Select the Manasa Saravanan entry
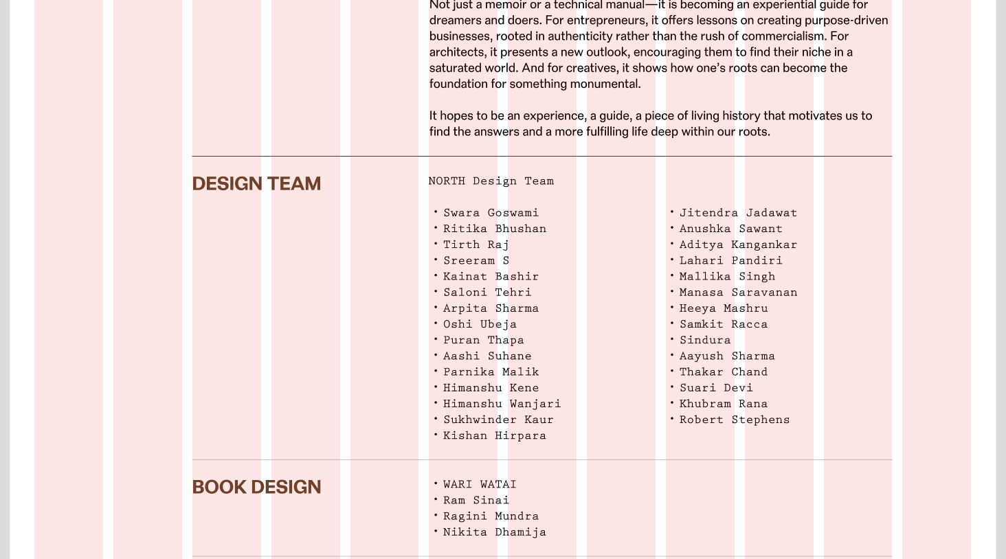Image resolution: width=1006 pixels, height=559 pixels. 738,293
